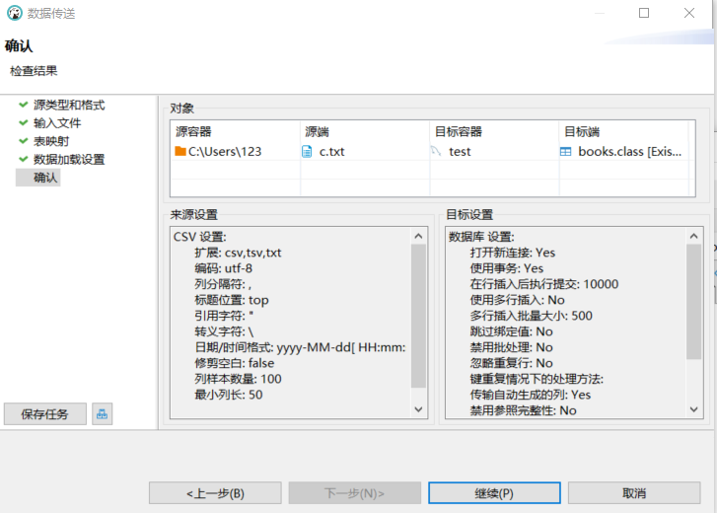Go back with the 上一步(B) button
The height and width of the screenshot is (513, 717).
coord(215,493)
